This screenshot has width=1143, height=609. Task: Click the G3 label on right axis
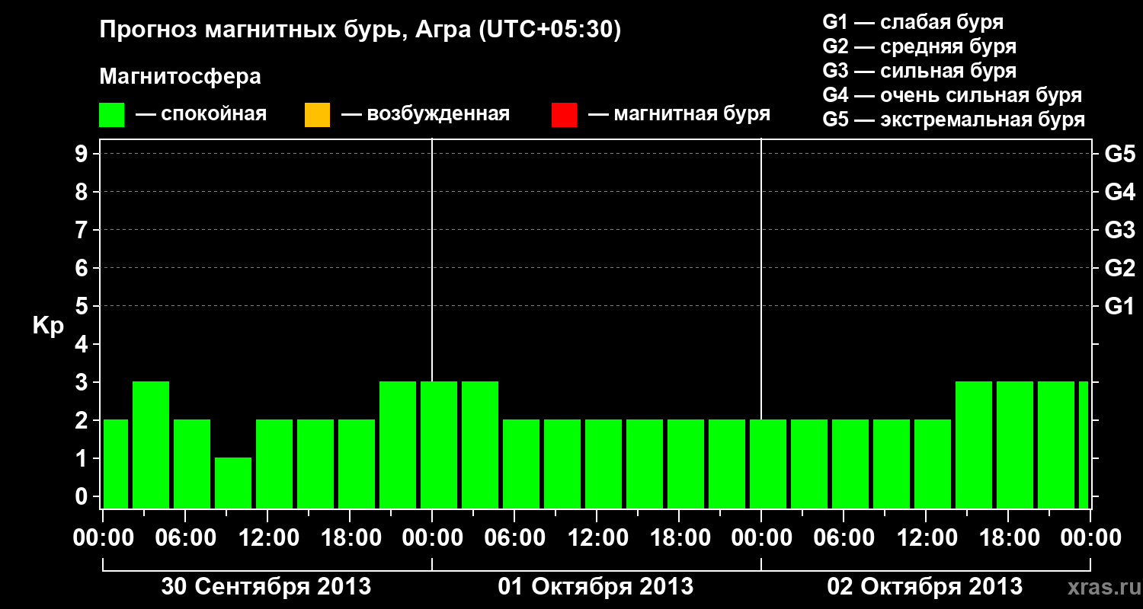(1120, 230)
